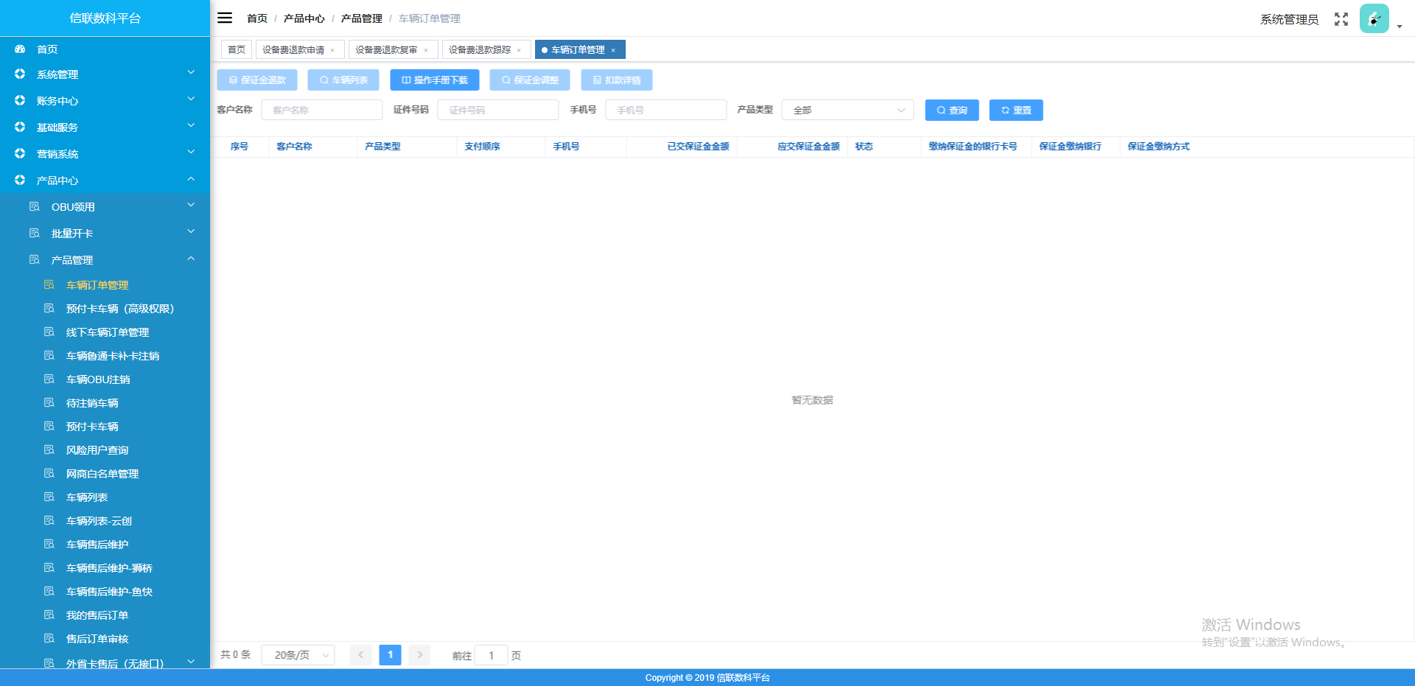Close the 设备费退款跟踪 tab

pos(519,50)
